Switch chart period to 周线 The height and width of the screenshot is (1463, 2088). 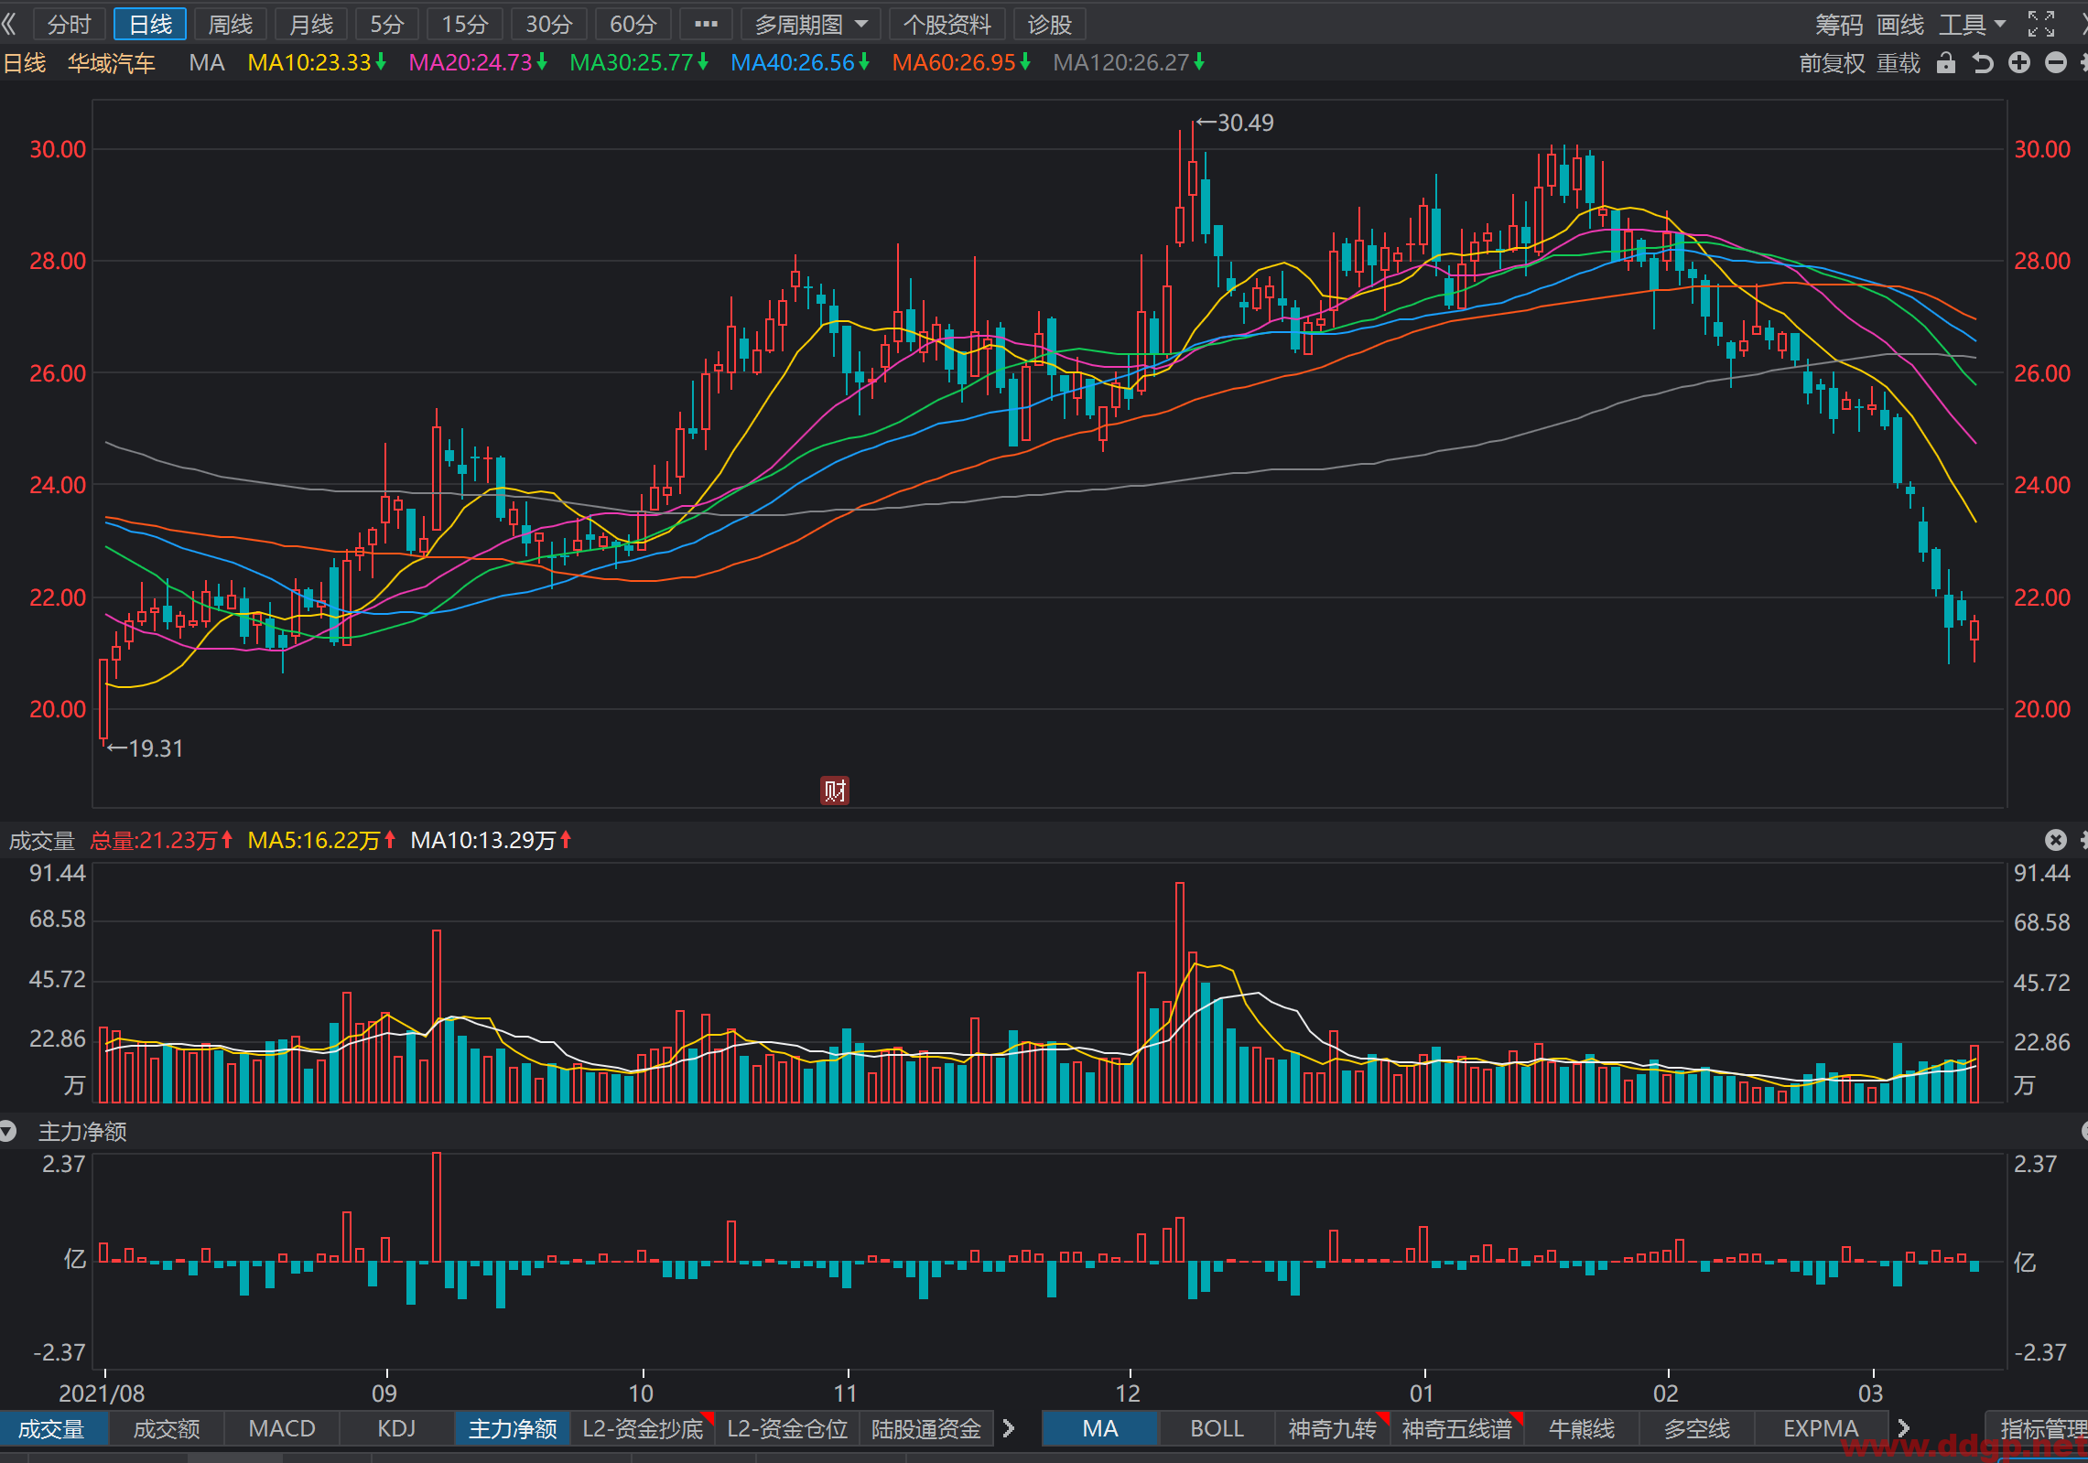[x=231, y=25]
